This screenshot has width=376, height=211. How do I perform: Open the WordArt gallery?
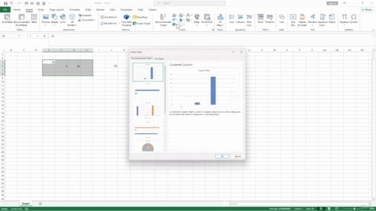tap(312, 19)
